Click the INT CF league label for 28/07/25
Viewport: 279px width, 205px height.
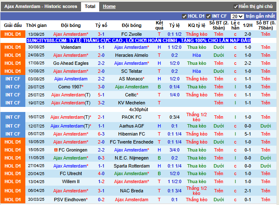point(13,87)
